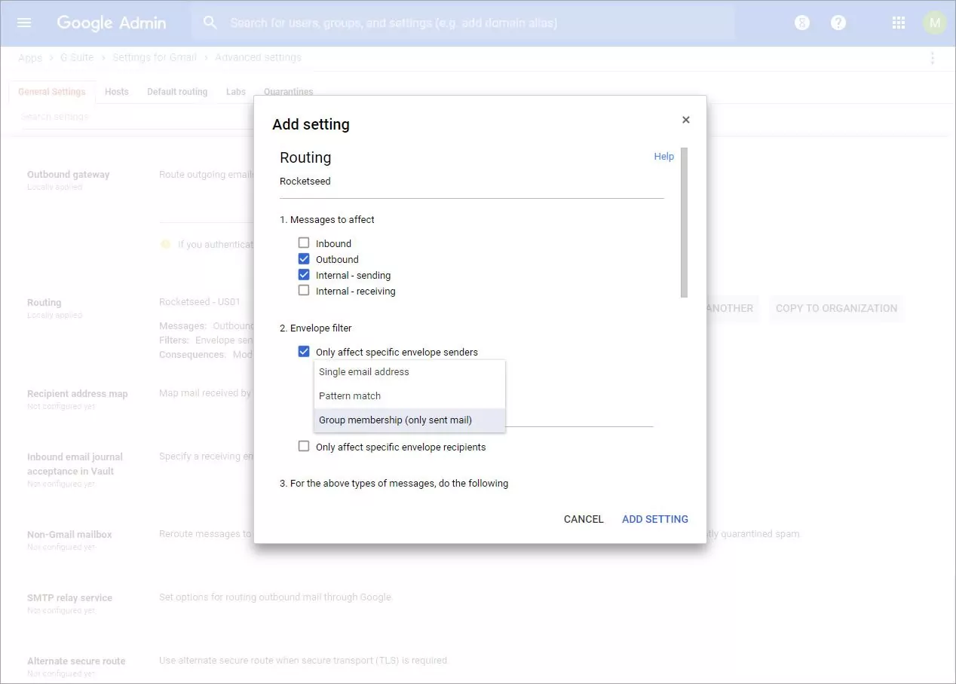Image resolution: width=956 pixels, height=684 pixels.
Task: Open the Hosts tab
Action: point(117,92)
